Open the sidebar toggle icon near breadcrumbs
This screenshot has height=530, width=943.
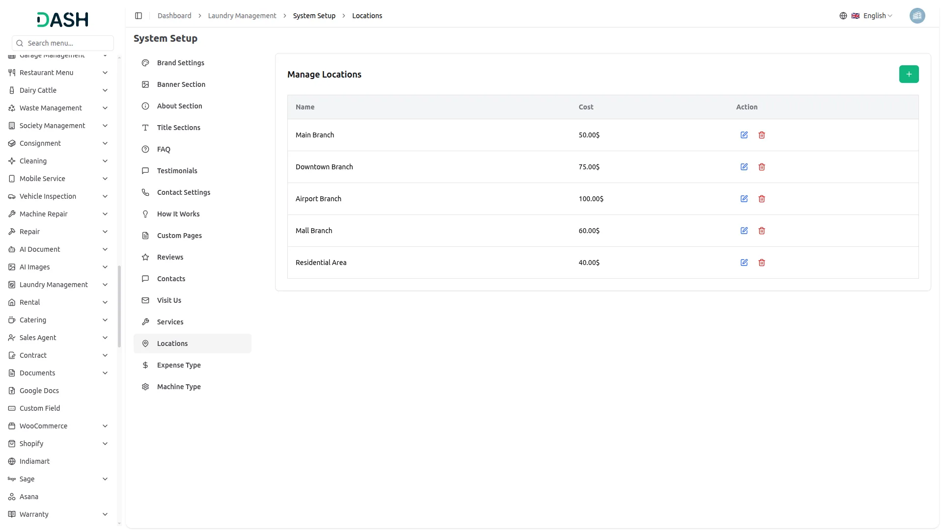139,16
